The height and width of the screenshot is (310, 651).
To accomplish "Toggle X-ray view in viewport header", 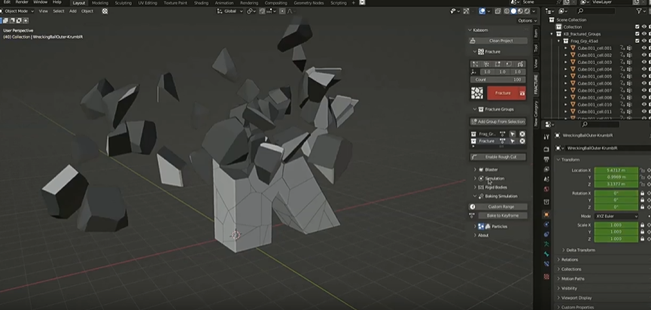I will point(497,11).
